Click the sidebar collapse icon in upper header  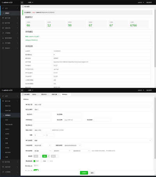point(22,2)
